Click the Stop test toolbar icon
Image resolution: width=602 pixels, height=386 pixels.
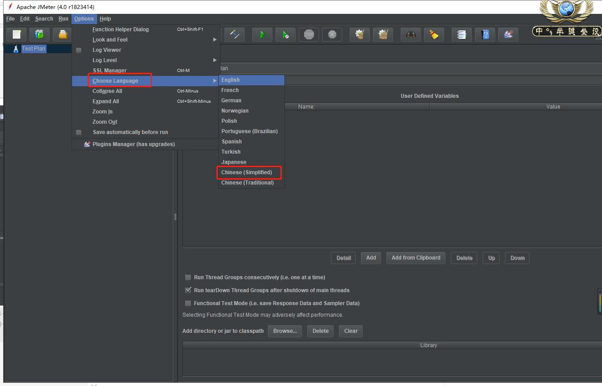(309, 34)
